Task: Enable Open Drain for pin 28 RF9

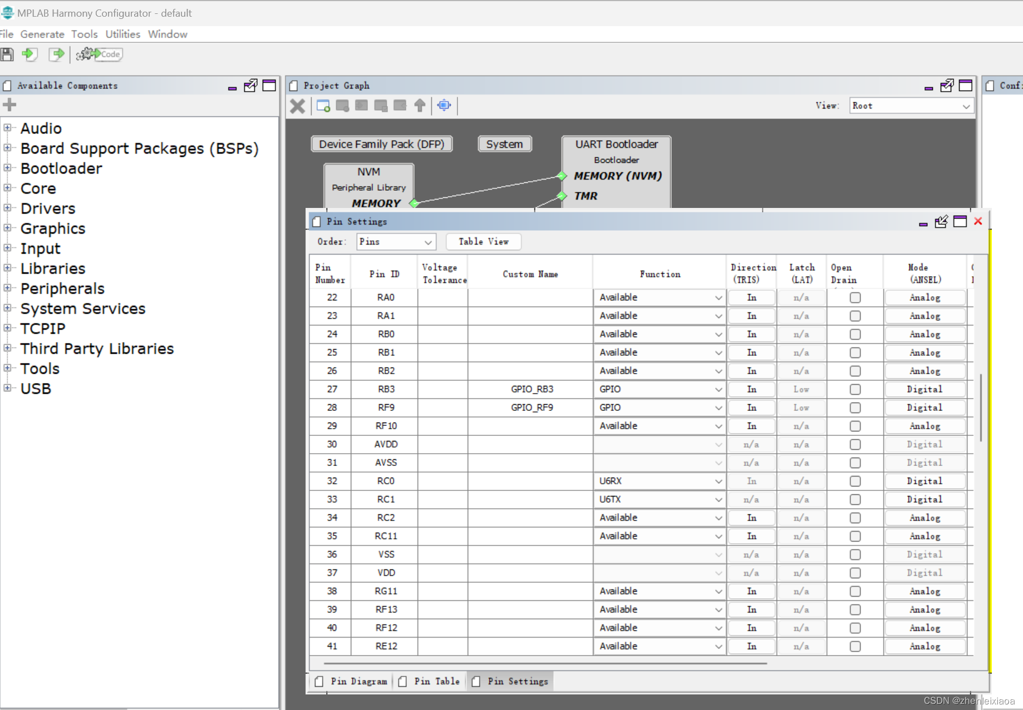Action: point(855,408)
